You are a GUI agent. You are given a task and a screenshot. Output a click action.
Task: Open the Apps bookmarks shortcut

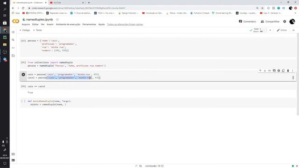pos(16,13)
